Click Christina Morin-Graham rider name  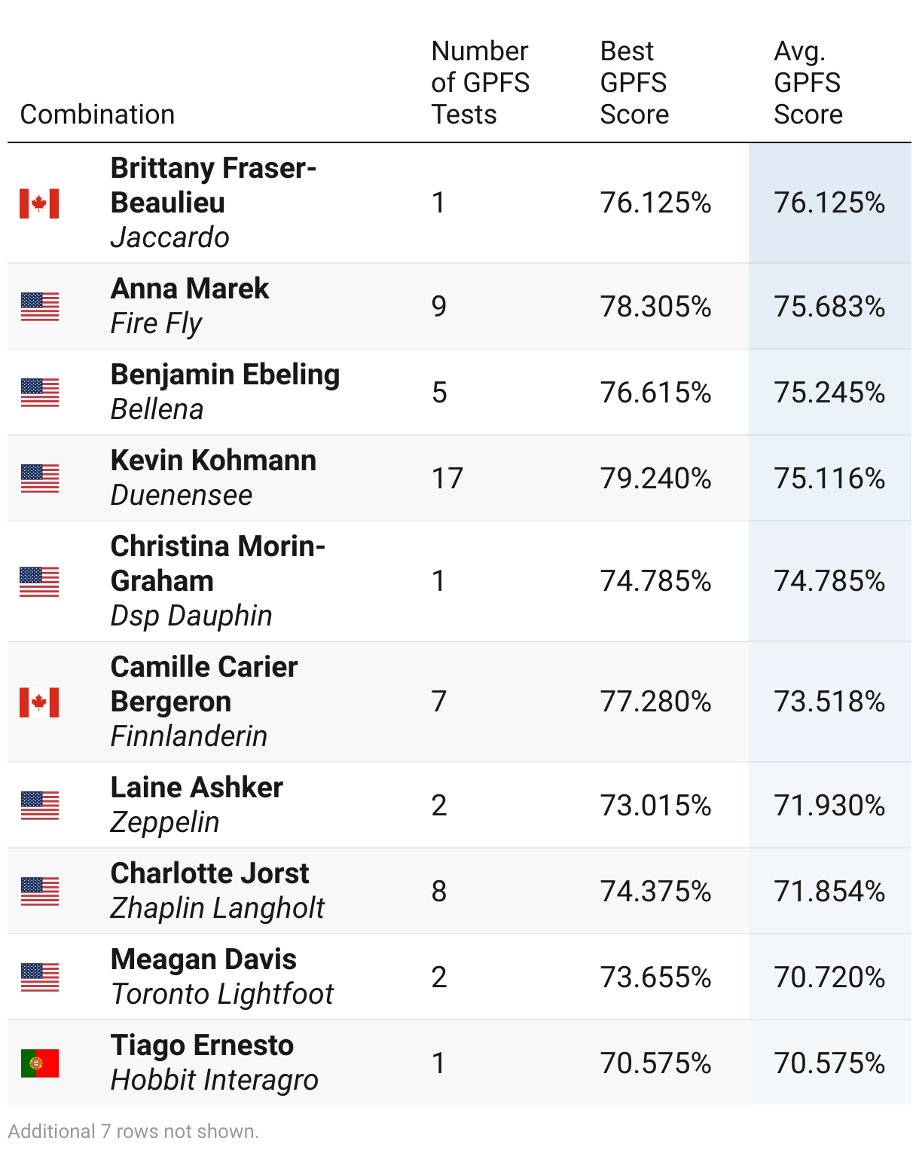(x=218, y=564)
